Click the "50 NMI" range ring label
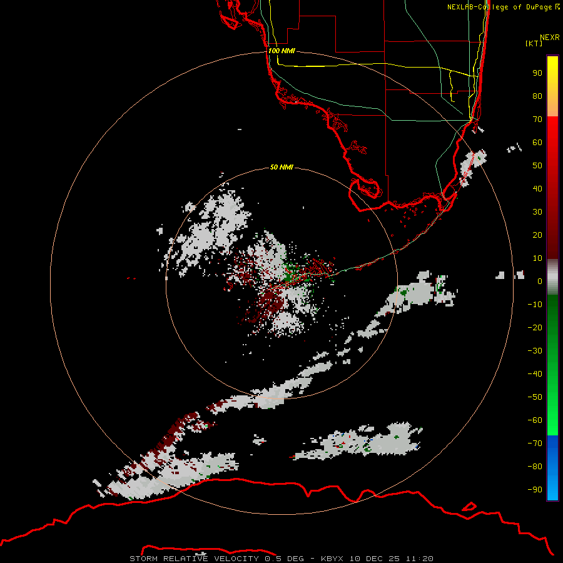The height and width of the screenshot is (563, 563). pos(281,167)
